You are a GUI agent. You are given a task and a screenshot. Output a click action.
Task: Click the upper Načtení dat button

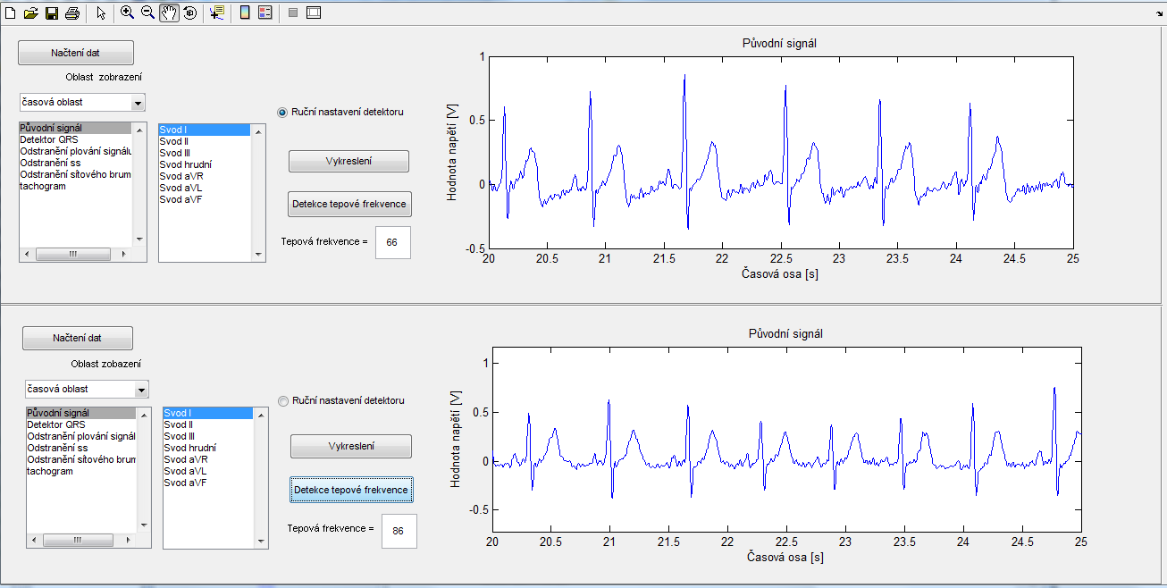point(76,53)
